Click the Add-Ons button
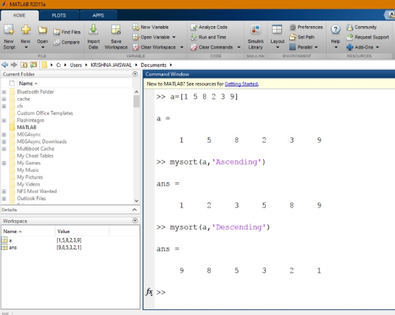This screenshot has width=395, height=315. tap(360, 47)
